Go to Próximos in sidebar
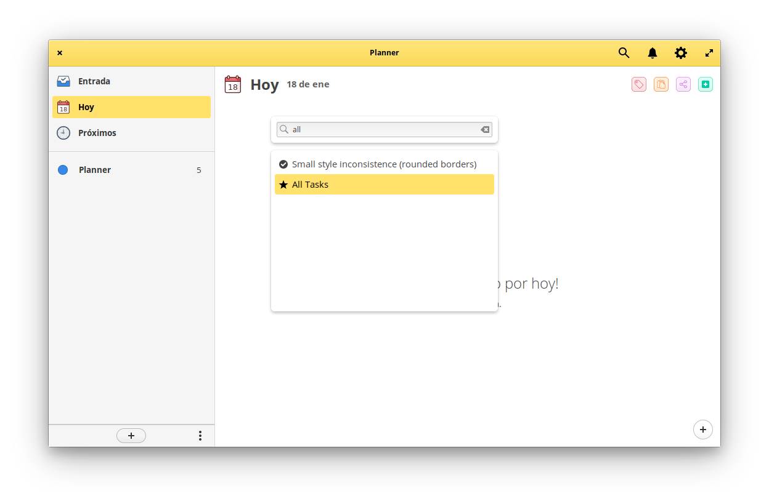 pyautogui.click(x=131, y=133)
